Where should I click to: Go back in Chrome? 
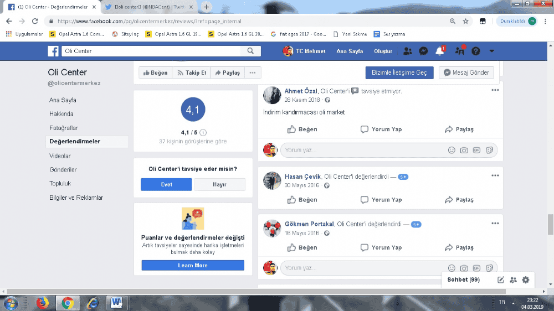point(9,21)
